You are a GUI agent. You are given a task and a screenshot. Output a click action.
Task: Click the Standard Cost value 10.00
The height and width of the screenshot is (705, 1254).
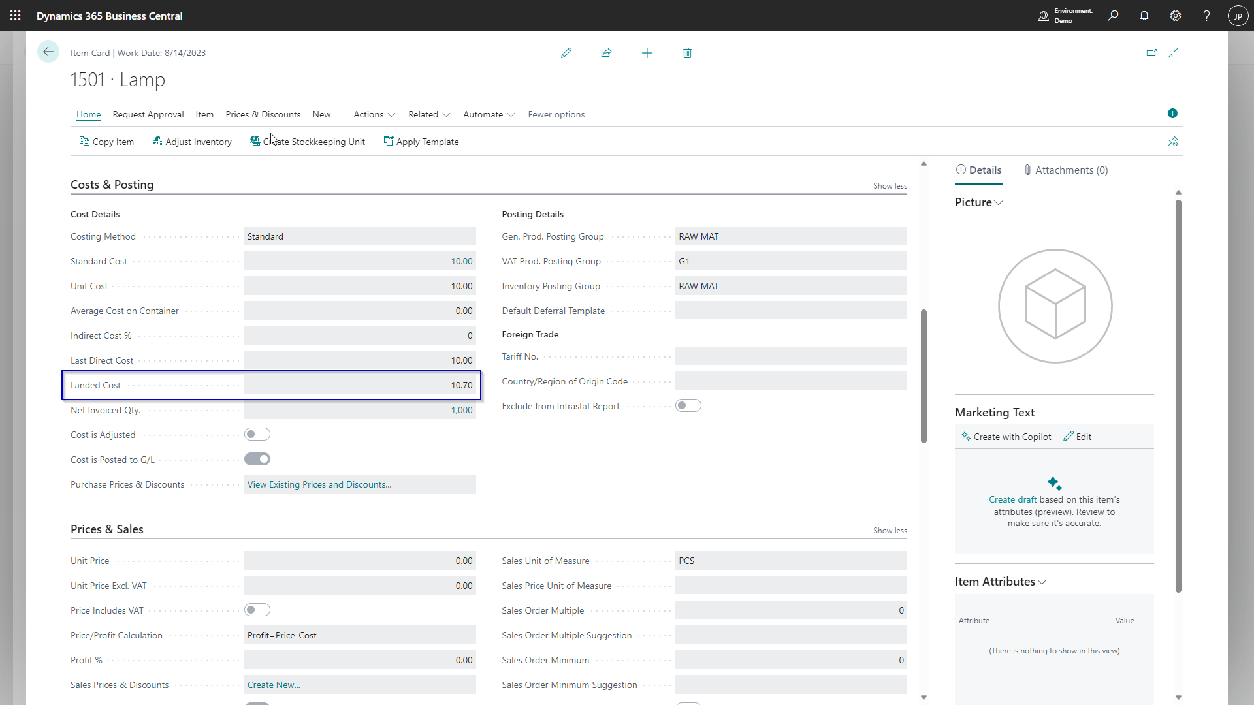click(462, 261)
